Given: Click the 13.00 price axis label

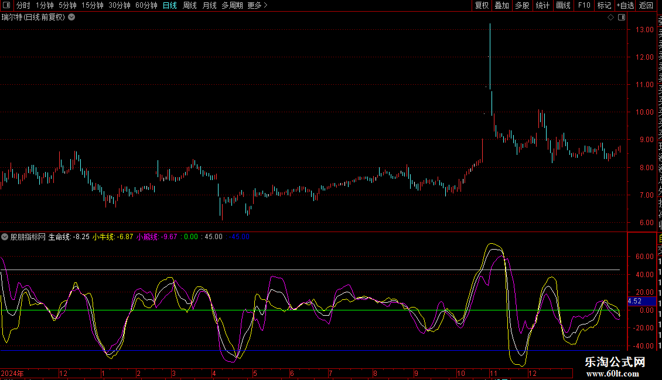Looking at the screenshot, I should click(644, 30).
